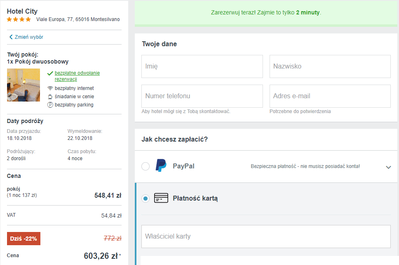This screenshot has width=399, height=265.
Task: Click the Nazwisko surname field
Action: pos(330,66)
